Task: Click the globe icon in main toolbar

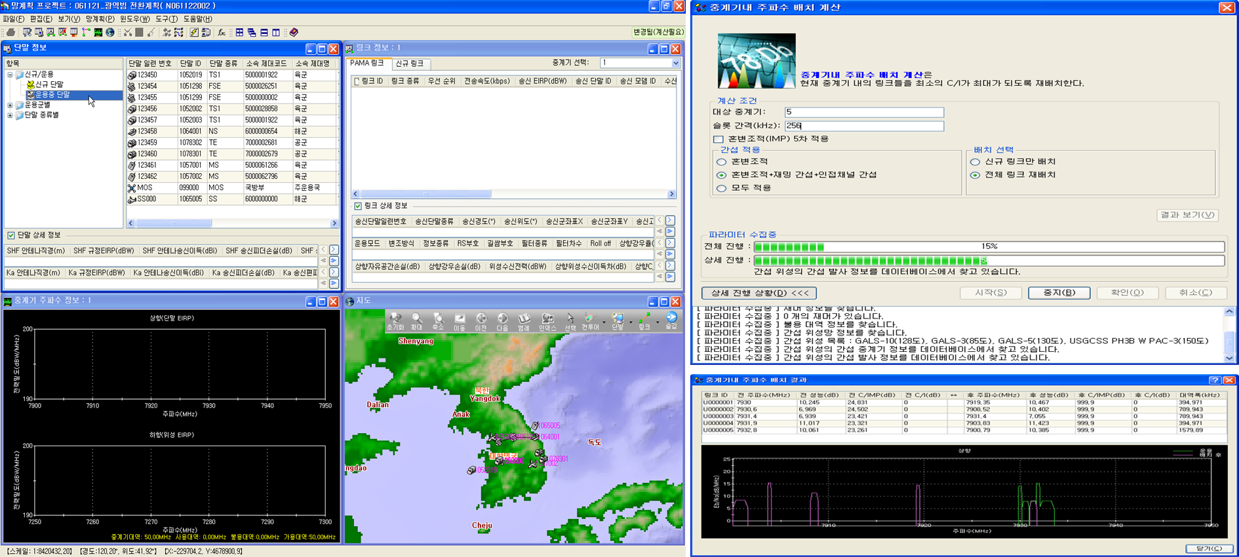Action: click(x=110, y=32)
